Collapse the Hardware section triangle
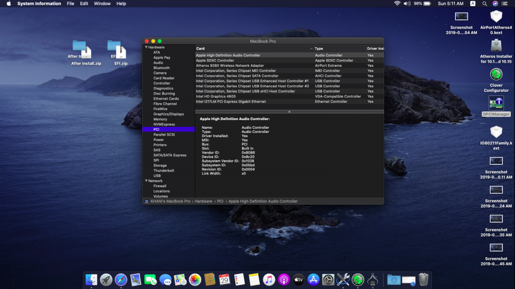515x289 pixels. [146, 47]
